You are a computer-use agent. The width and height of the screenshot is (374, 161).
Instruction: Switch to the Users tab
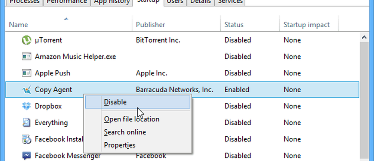(175, 2)
